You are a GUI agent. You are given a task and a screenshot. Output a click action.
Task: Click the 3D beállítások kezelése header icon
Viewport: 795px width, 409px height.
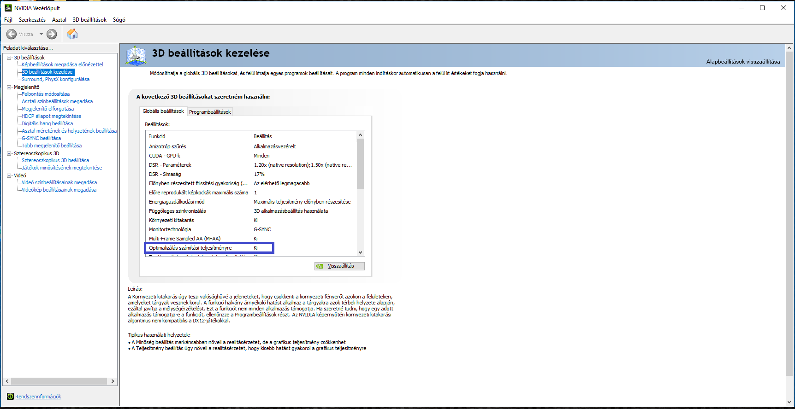coord(136,56)
